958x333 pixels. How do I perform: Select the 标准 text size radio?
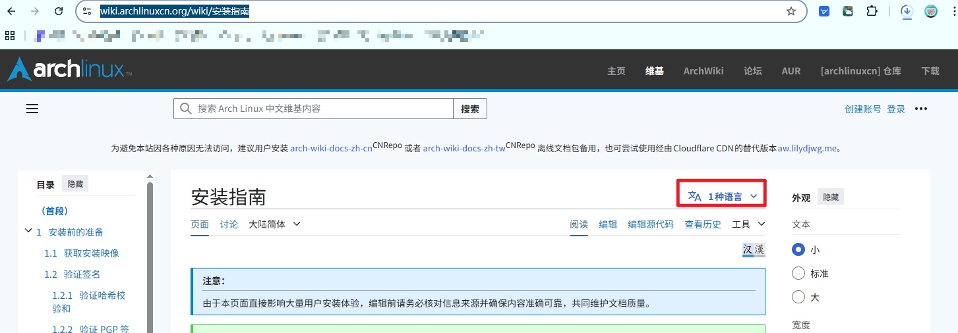798,274
